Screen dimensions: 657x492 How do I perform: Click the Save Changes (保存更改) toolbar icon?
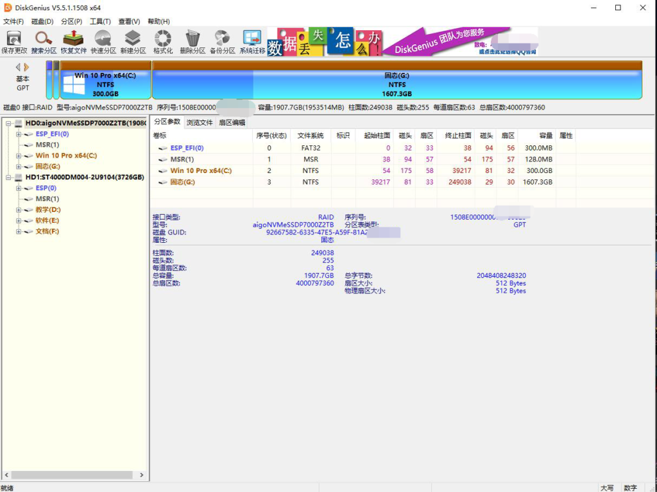tap(14, 42)
